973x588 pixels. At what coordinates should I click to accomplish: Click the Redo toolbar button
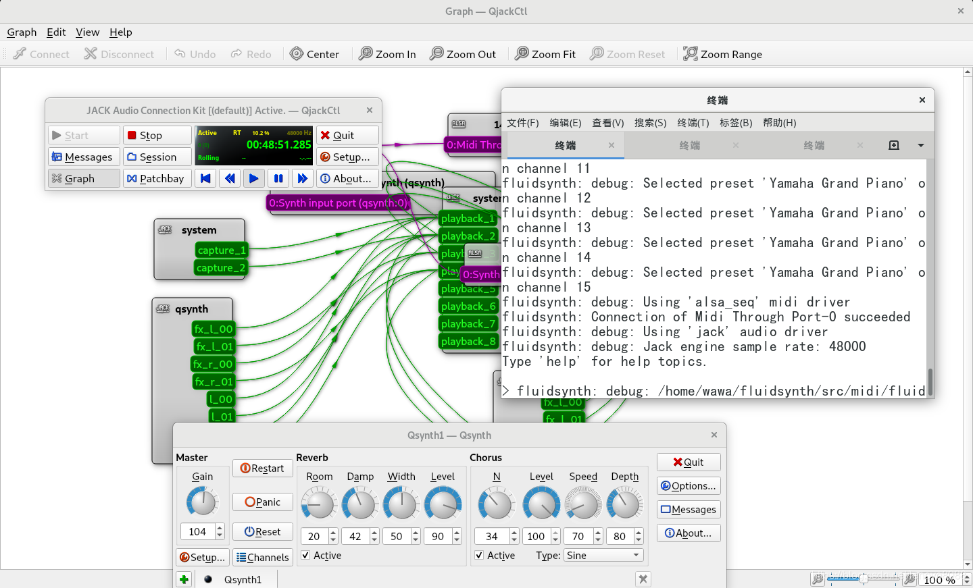pyautogui.click(x=251, y=54)
